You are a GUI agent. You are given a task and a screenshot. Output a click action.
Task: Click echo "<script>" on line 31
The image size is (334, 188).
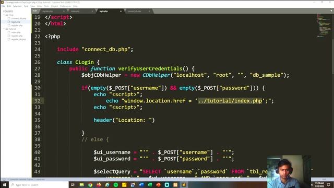tap(118, 94)
